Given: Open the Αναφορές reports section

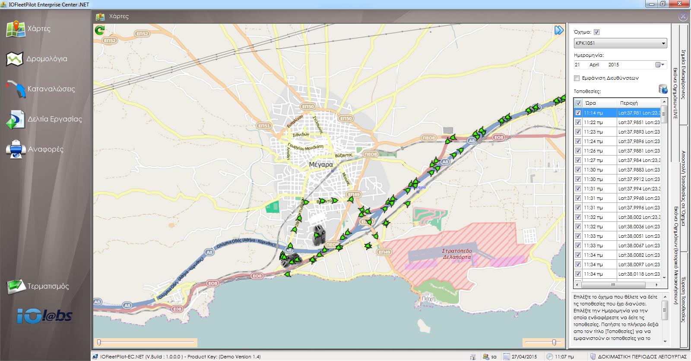Looking at the screenshot, I should (x=35, y=149).
